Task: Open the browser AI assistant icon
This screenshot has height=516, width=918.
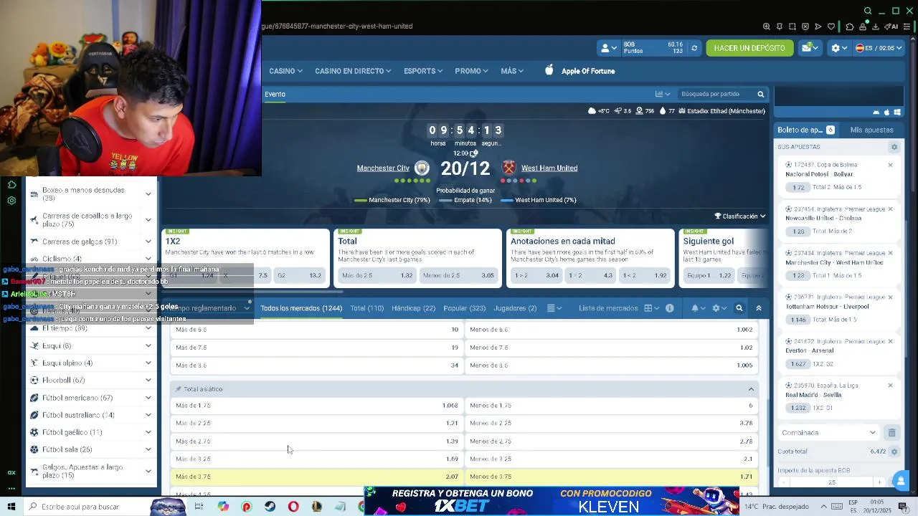Action: coord(891,27)
